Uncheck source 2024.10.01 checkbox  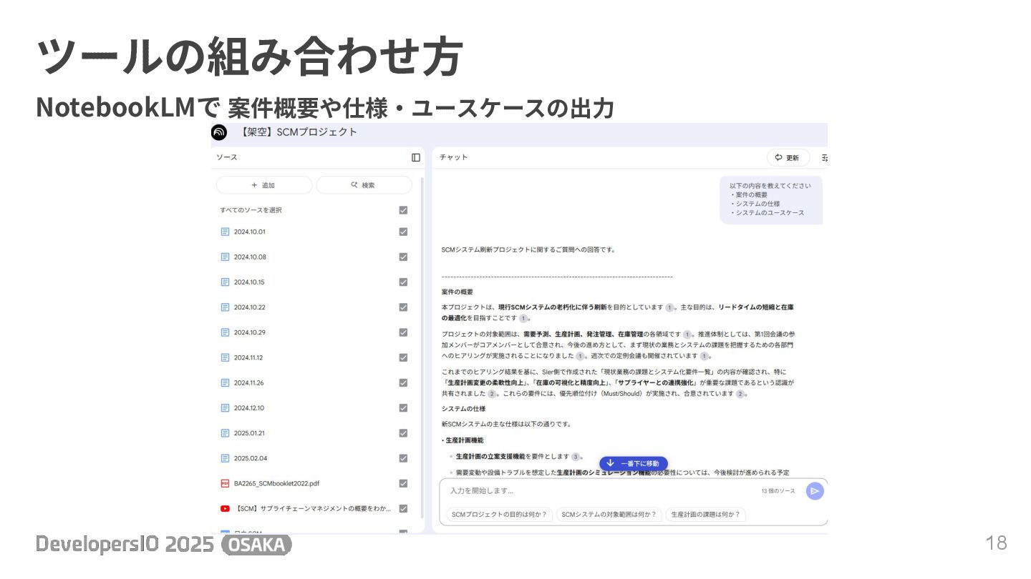[403, 232]
